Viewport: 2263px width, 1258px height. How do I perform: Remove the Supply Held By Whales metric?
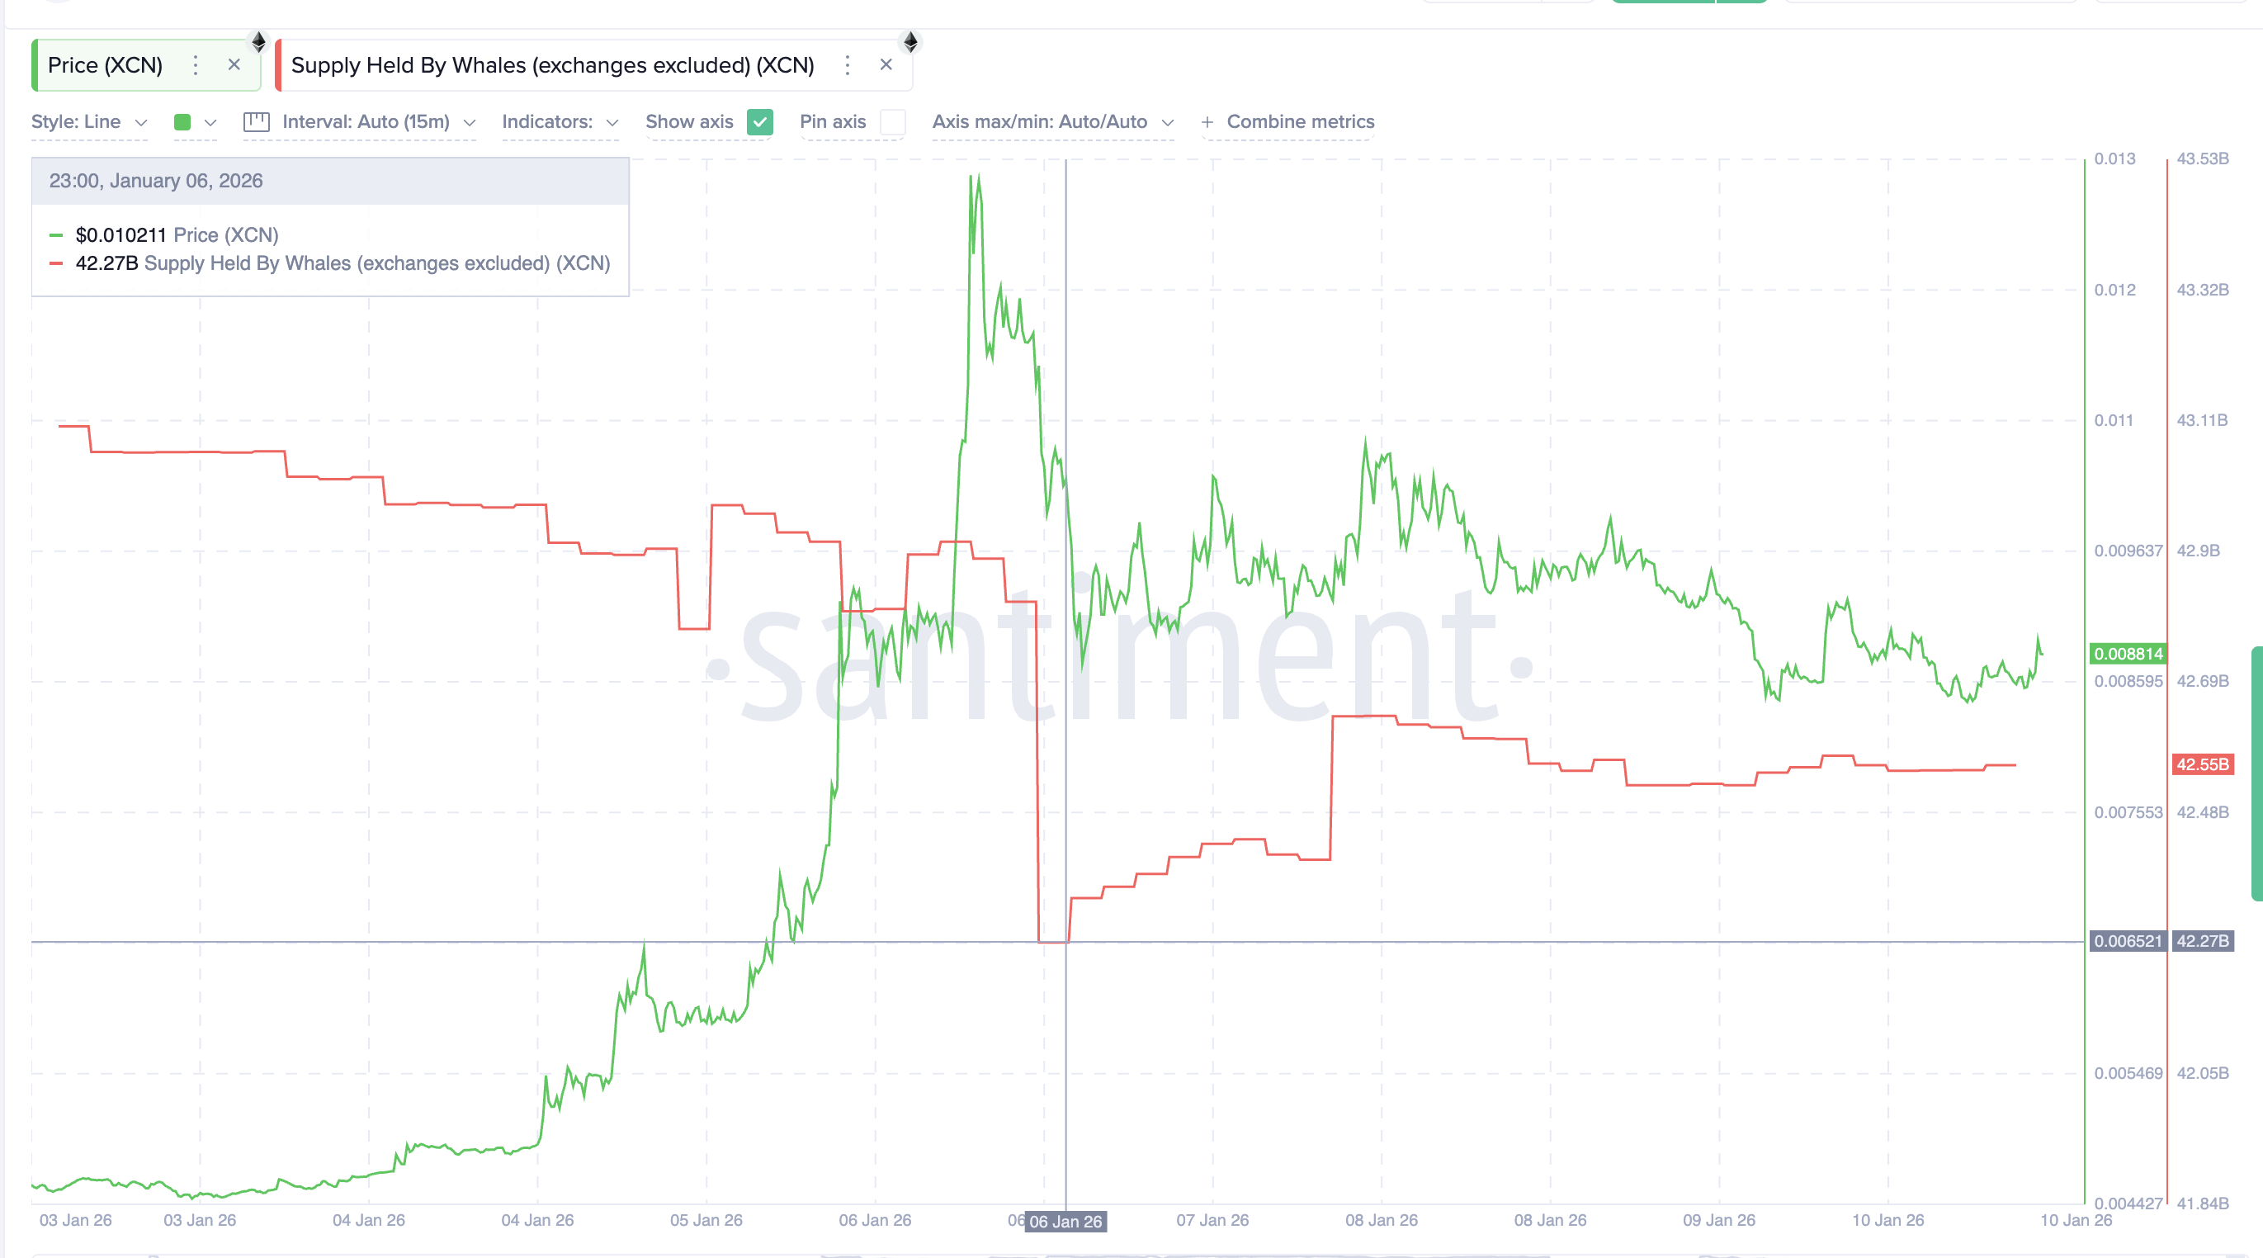tap(886, 65)
